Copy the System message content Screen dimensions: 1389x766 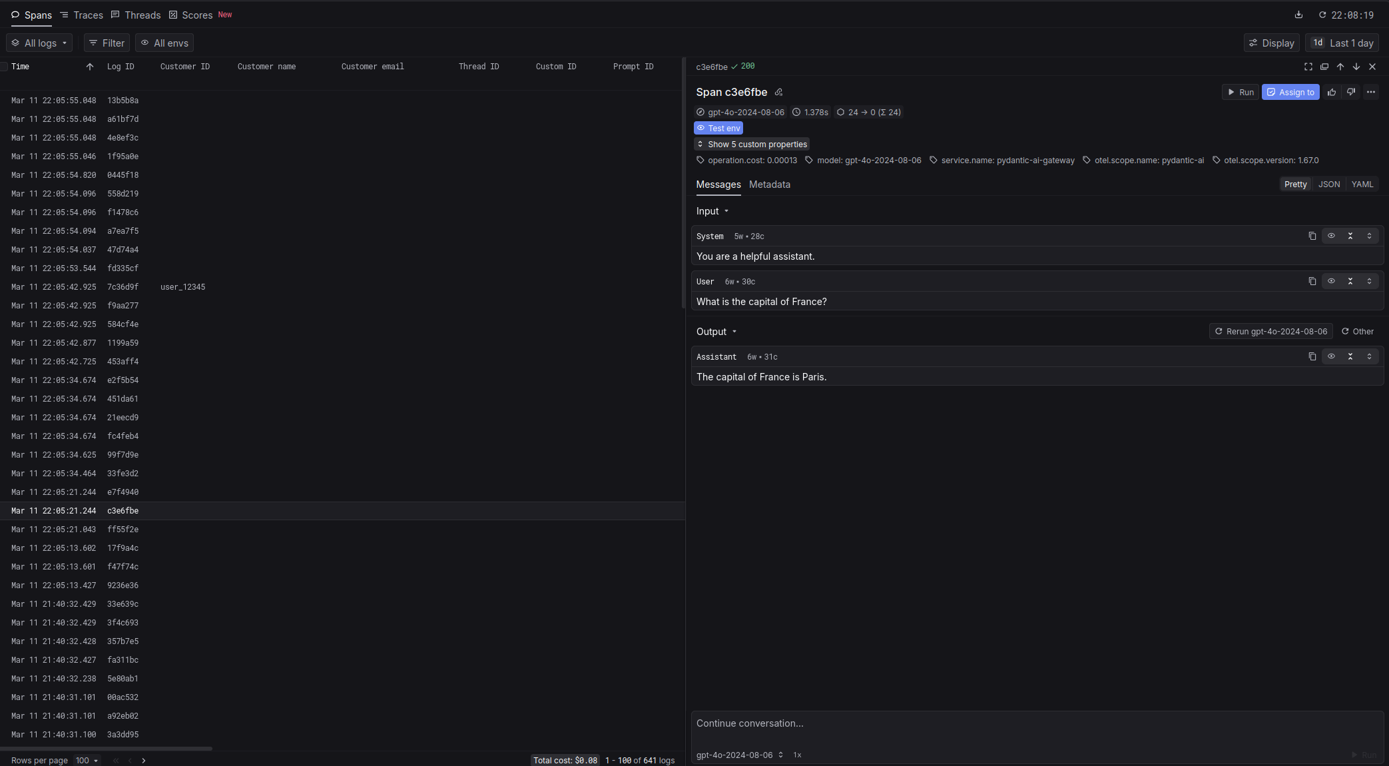click(1312, 236)
